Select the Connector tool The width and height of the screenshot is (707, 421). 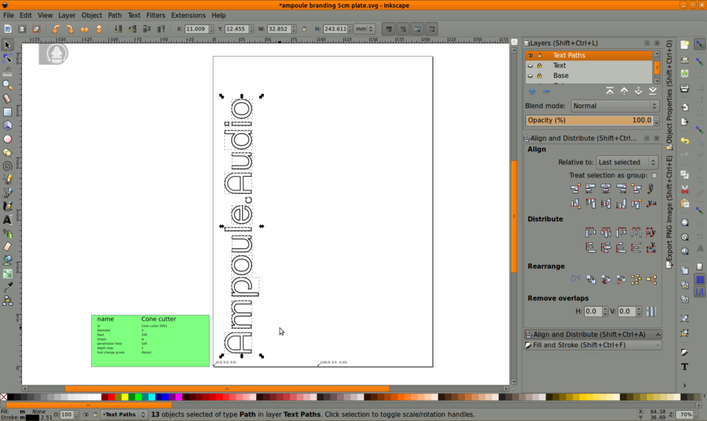click(7, 301)
